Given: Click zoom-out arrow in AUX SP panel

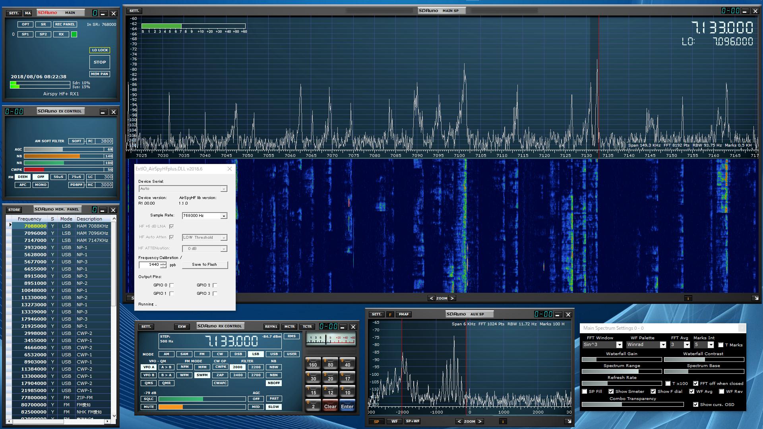Looking at the screenshot, I should 459,421.
